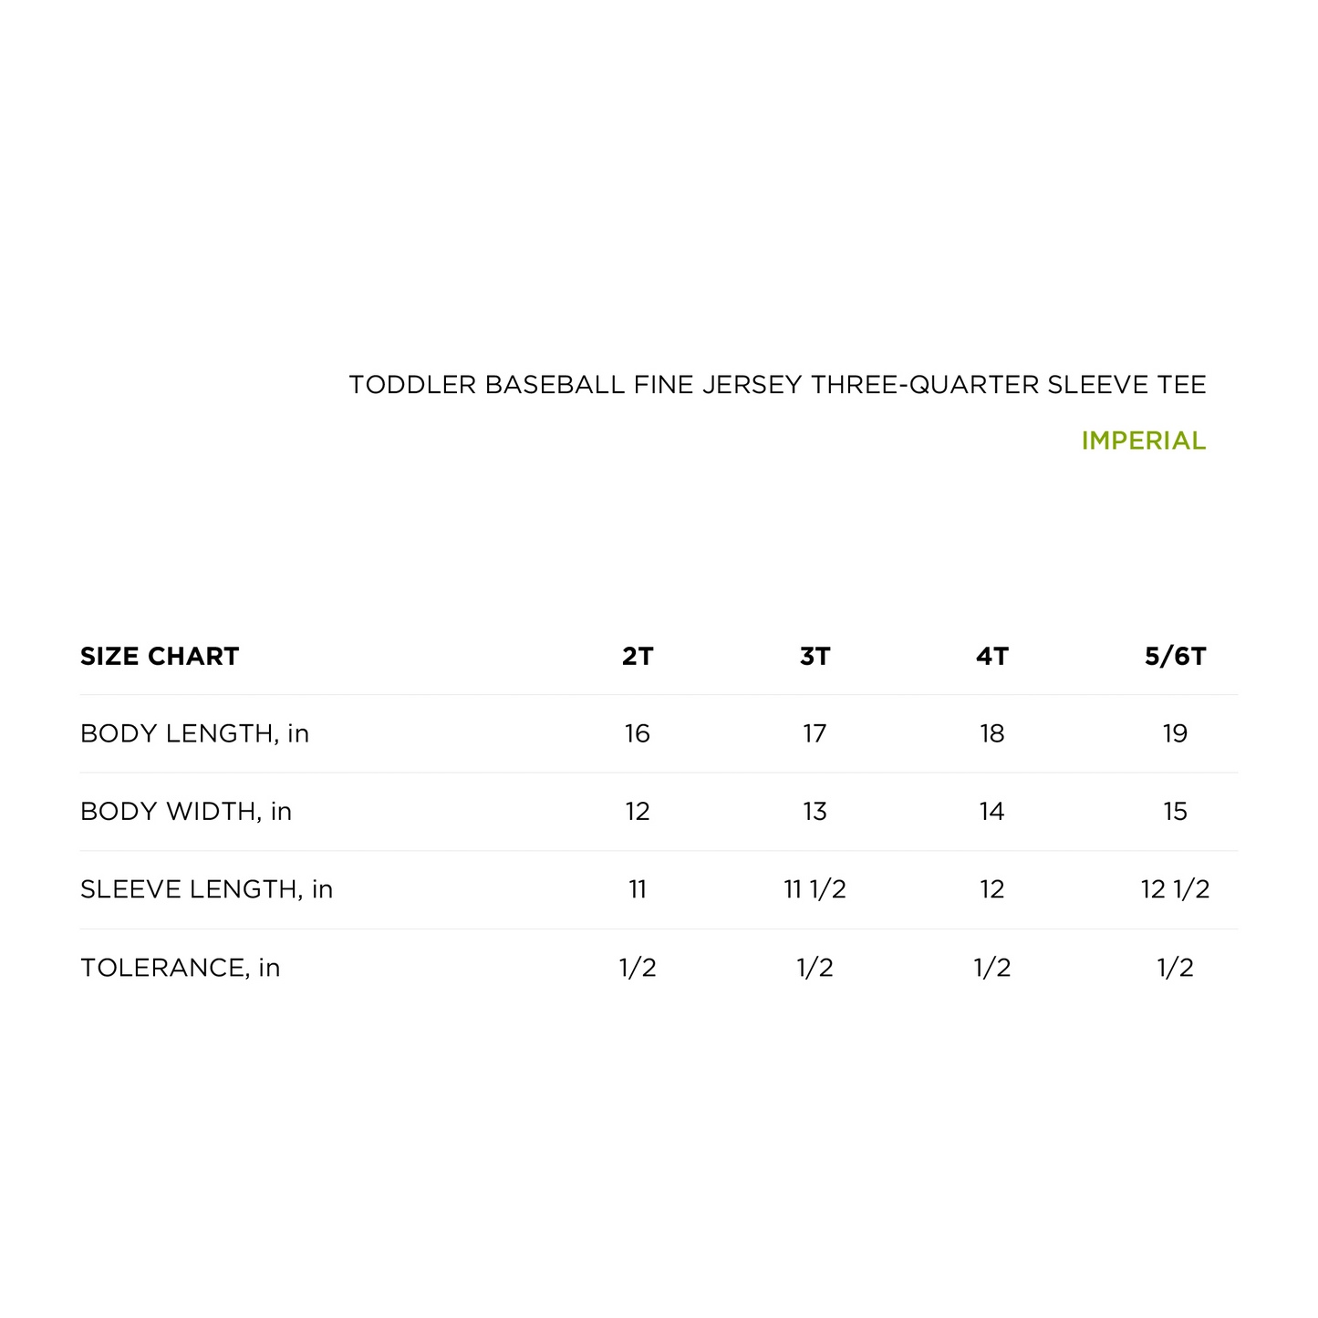Viewport: 1318px width, 1318px height.
Task: Click the product title text
Action: 777,385
